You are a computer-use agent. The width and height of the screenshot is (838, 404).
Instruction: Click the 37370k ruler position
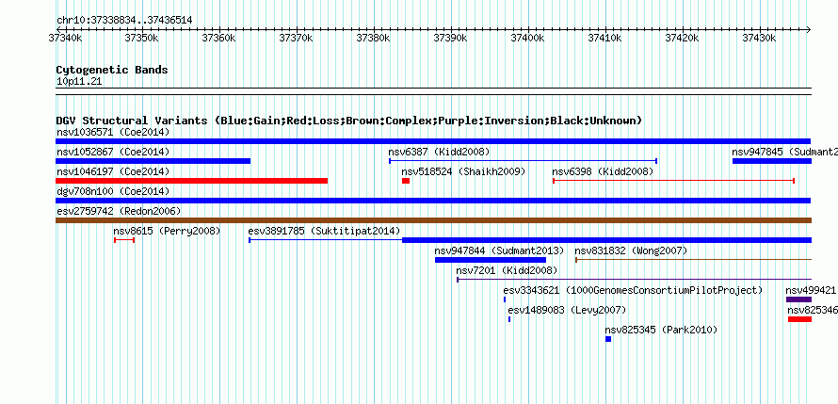tap(298, 38)
